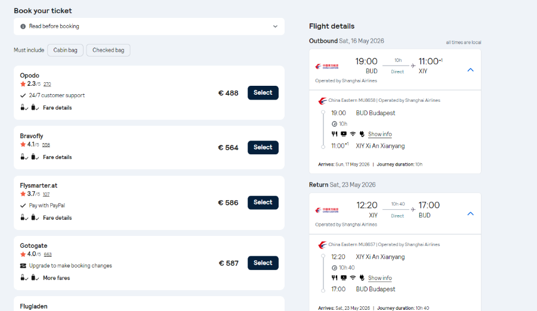This screenshot has width=537, height=311.
Task: Click the meal icon in outbound flight amenities
Action: coord(334,134)
